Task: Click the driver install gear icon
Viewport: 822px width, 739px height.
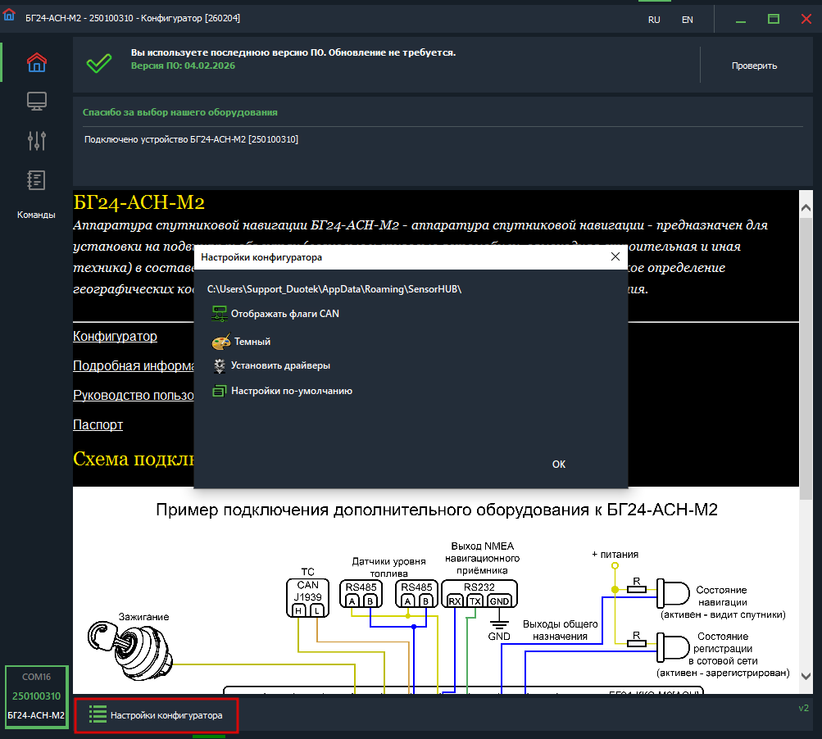Action: (219, 365)
